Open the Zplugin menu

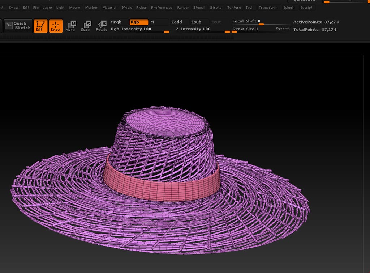pyautogui.click(x=289, y=8)
